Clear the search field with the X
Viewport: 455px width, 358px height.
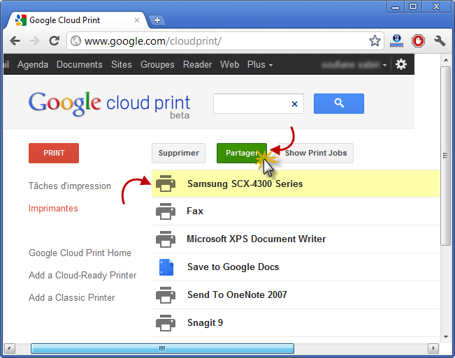click(294, 104)
